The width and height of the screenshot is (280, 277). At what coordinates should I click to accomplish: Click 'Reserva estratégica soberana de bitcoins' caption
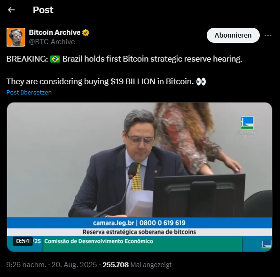click(139, 232)
